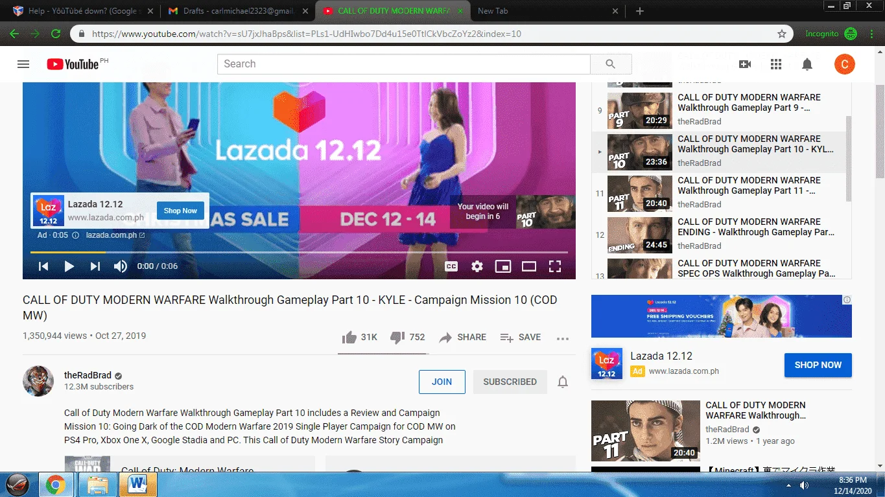Open the notifications bell in header
The height and width of the screenshot is (497, 885).
[807, 64]
